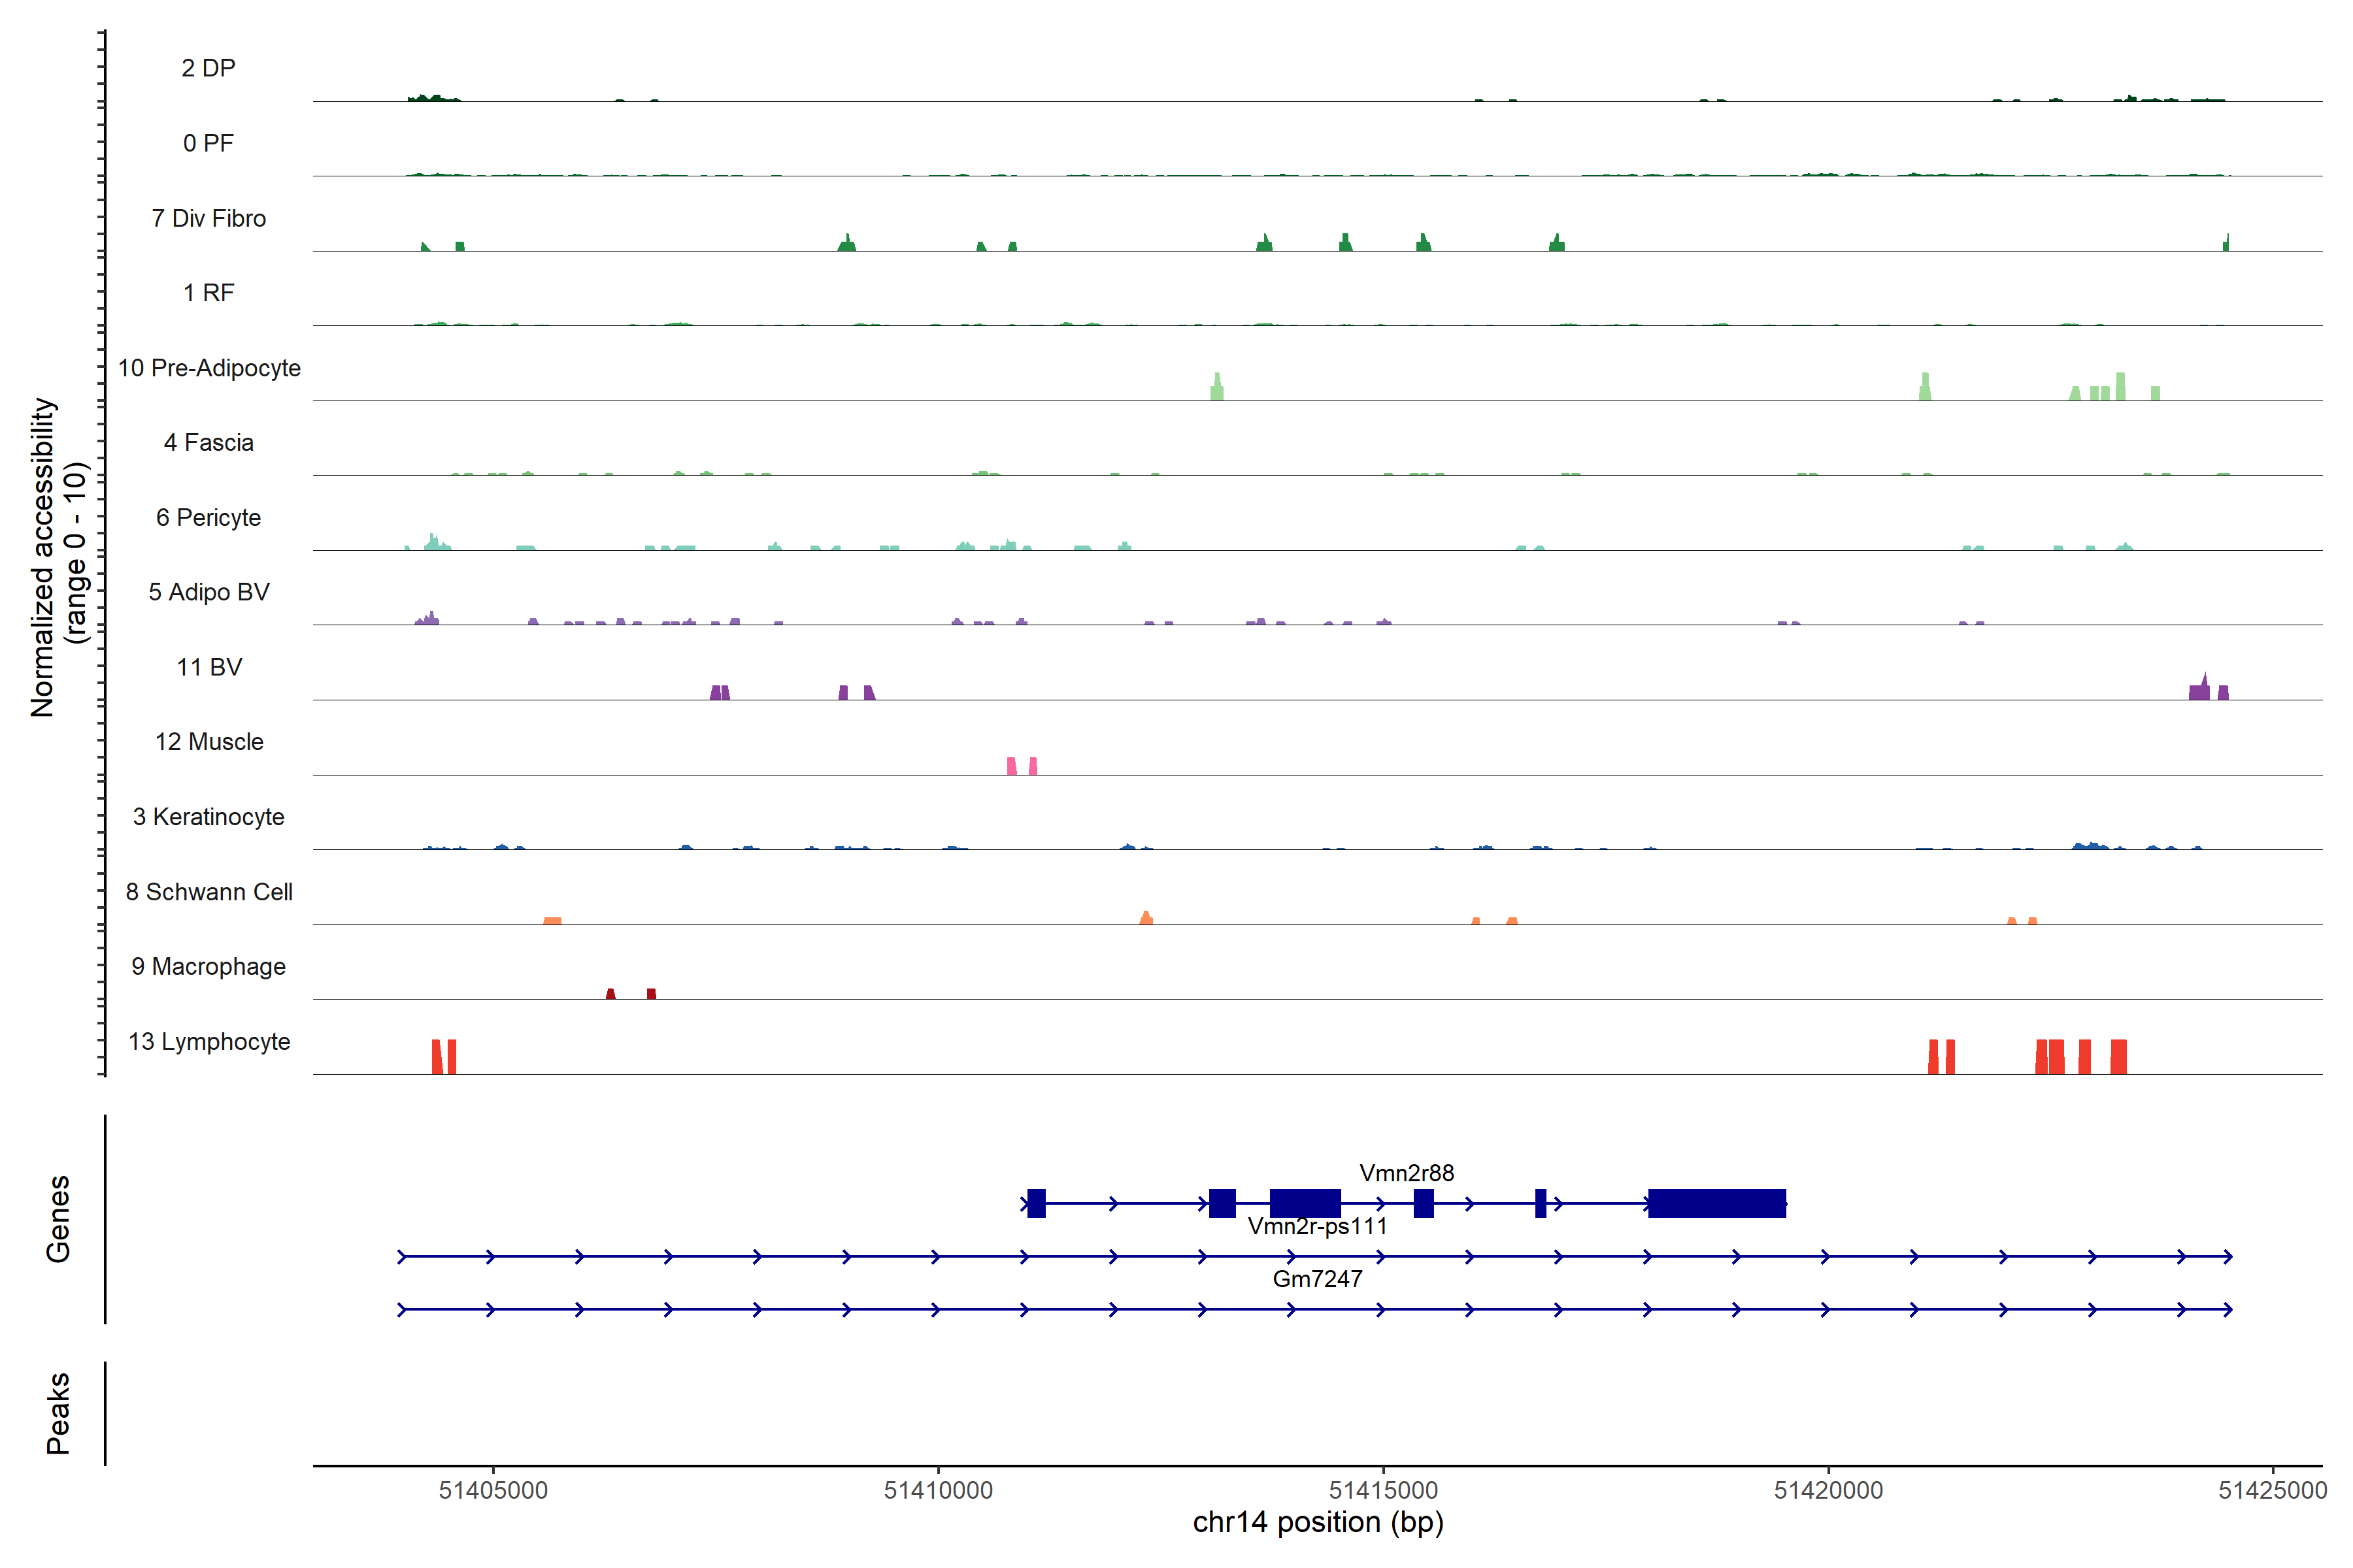Click the Vmn2r-ps111 gene label

coord(1318,1226)
